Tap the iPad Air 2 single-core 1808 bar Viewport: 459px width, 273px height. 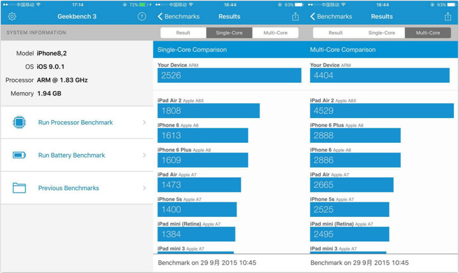[x=208, y=110]
